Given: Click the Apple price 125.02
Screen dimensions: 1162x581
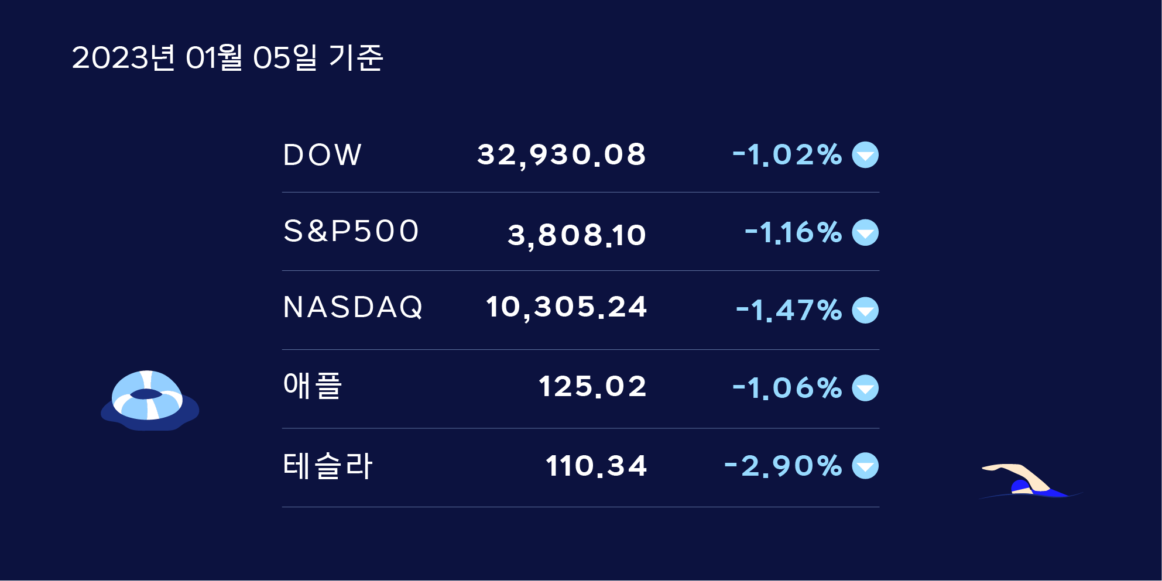Looking at the screenshot, I should [x=592, y=387].
